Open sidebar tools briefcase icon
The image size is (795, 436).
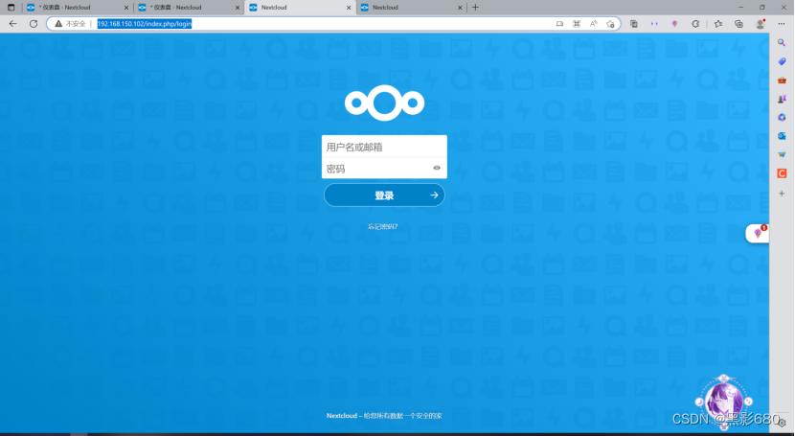[x=782, y=80]
